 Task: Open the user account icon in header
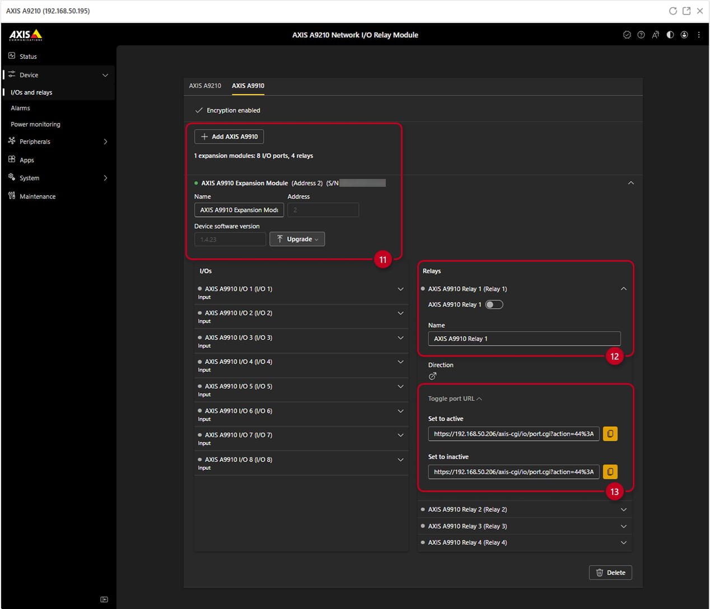[x=684, y=35]
